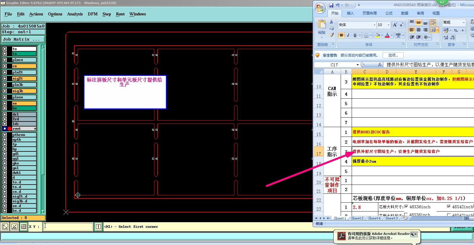Click exclamation icon near X Y field
Image resolution: width=474 pixels, height=245 pixels.
click(x=98, y=227)
